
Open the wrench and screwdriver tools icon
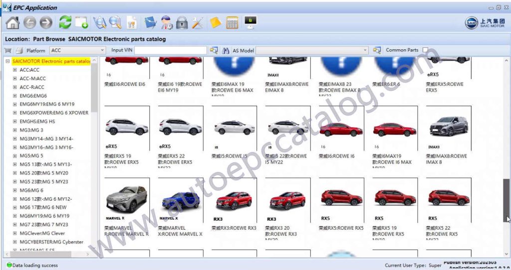(x=198, y=23)
